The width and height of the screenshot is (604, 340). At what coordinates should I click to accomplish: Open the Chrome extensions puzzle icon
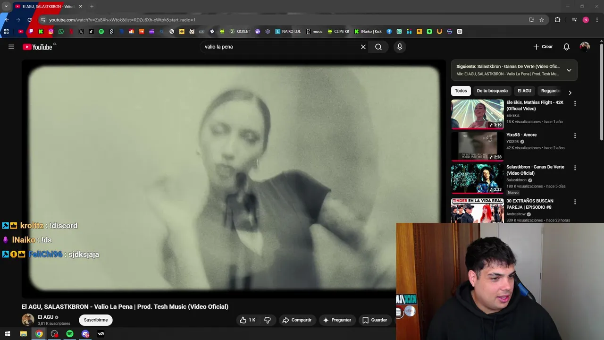557,20
